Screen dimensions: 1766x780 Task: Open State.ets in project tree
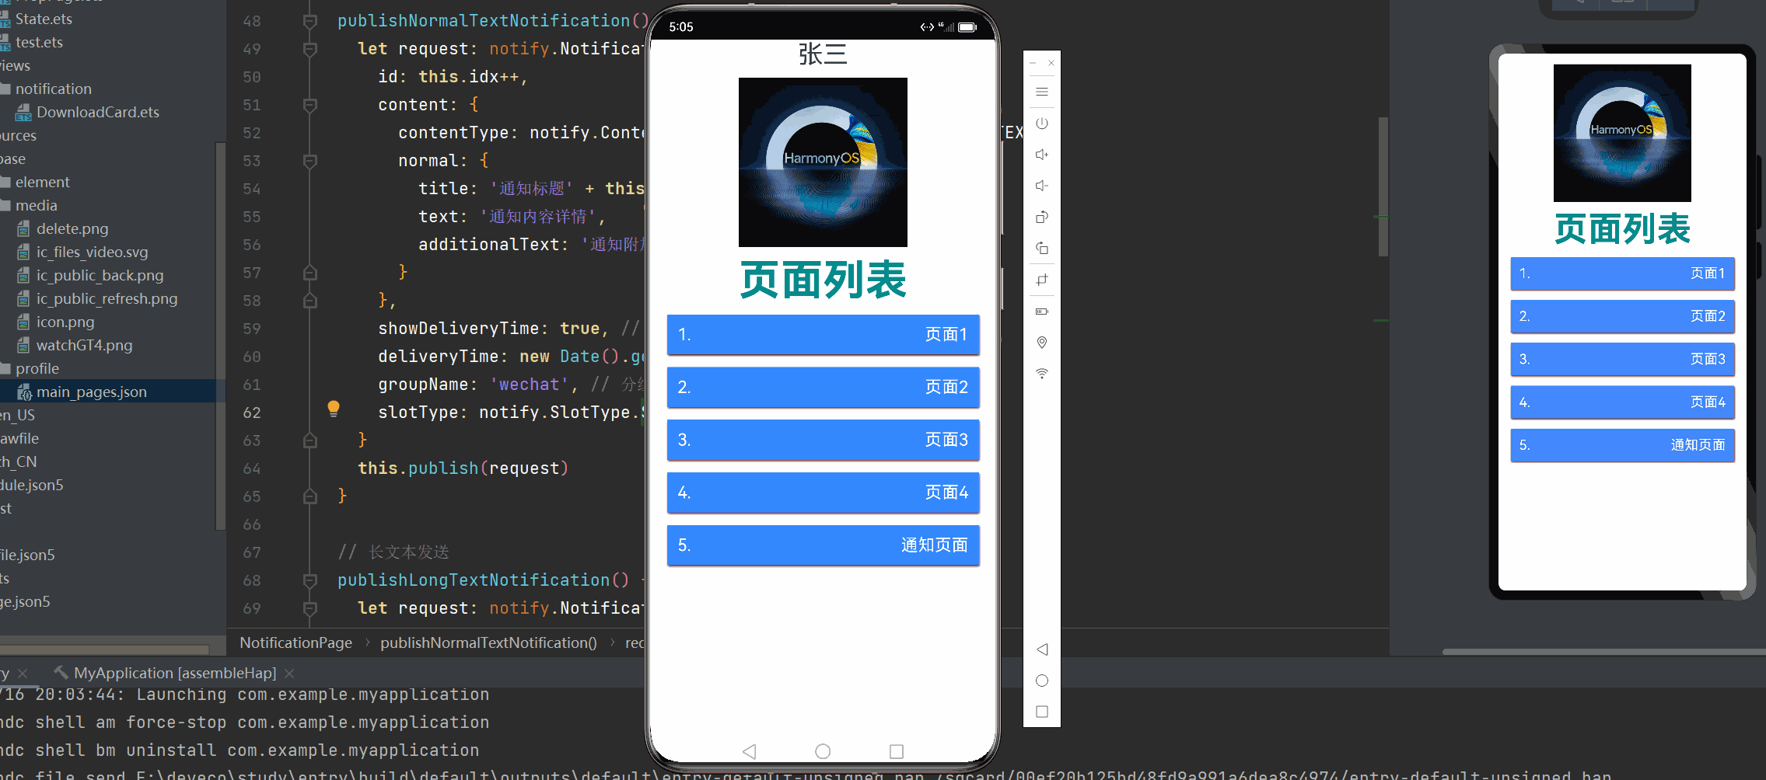tap(44, 19)
